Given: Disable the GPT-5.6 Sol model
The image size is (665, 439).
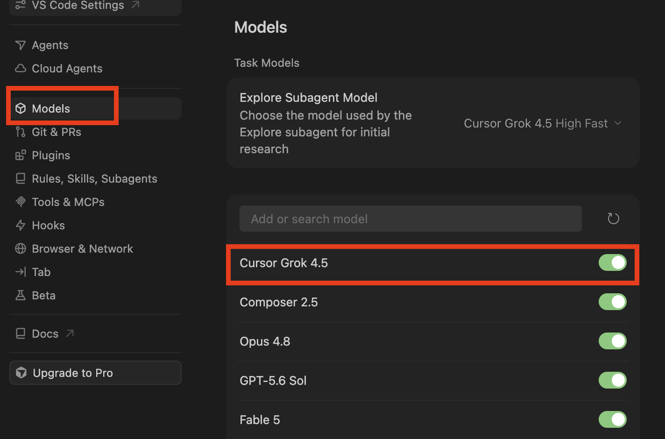Looking at the screenshot, I should tap(613, 380).
